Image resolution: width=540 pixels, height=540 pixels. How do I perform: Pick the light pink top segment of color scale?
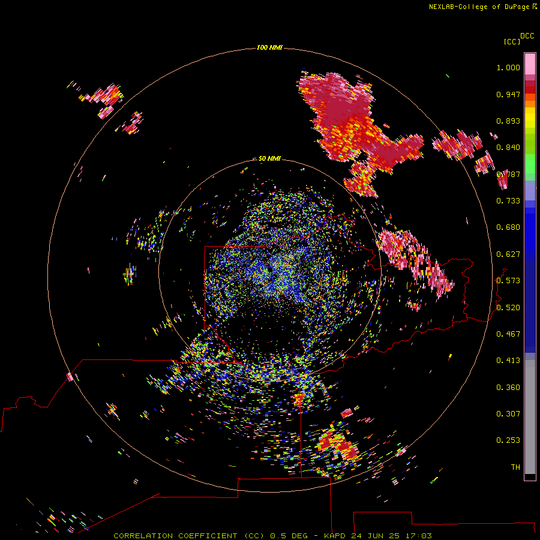pos(530,64)
